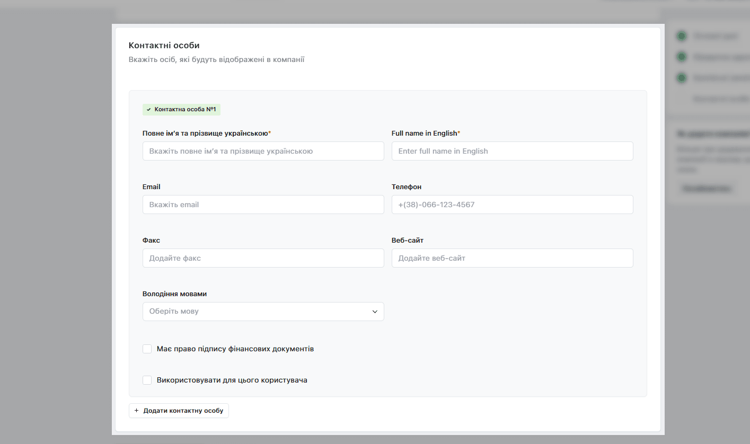This screenshot has width=750, height=444.
Task: Click the Контактна особа №1 badge
Action: 181,109
